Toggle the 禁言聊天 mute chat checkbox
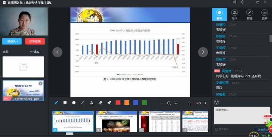The image size is (272, 137). coord(217,129)
